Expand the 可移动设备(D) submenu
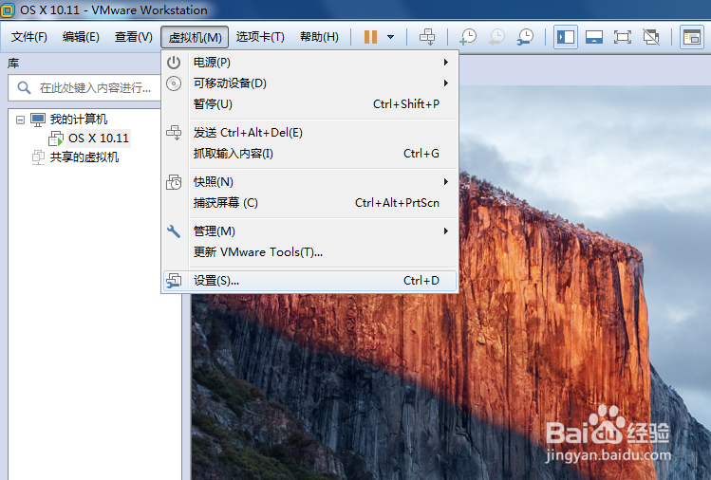Image resolution: width=711 pixels, height=480 pixels. 310,83
